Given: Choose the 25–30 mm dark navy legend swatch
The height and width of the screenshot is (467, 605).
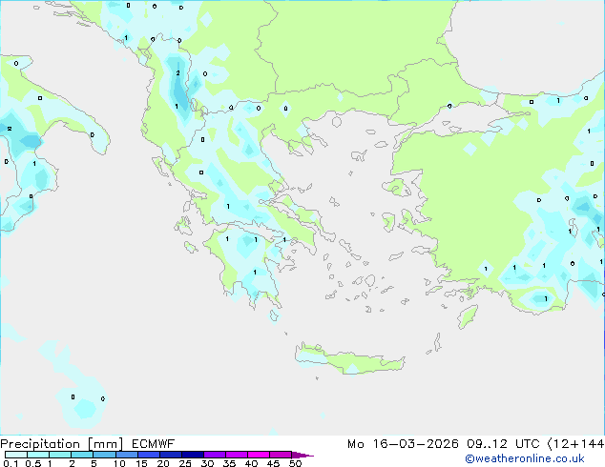Looking at the screenshot, I should (x=192, y=455).
